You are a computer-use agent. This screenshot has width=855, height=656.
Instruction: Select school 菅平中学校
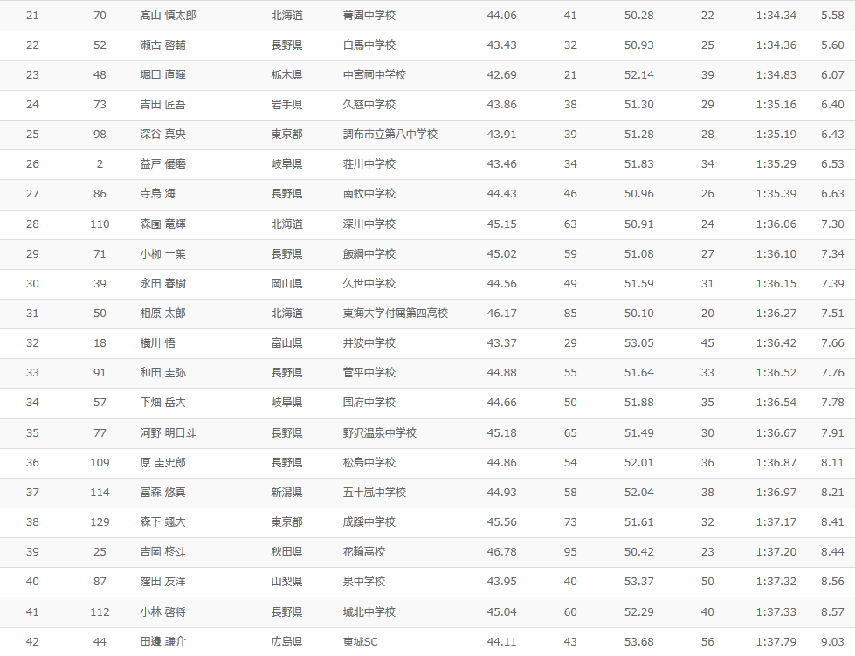(x=369, y=373)
